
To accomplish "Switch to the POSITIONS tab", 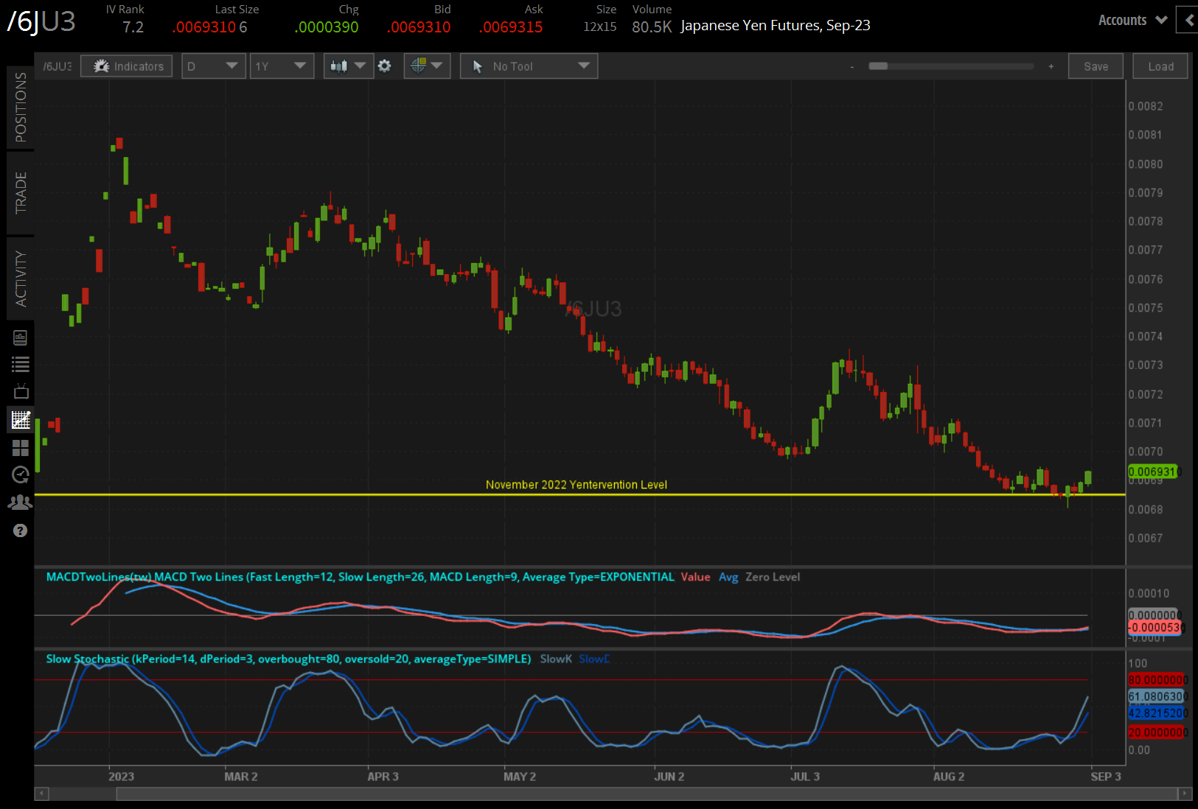I will [21, 108].
